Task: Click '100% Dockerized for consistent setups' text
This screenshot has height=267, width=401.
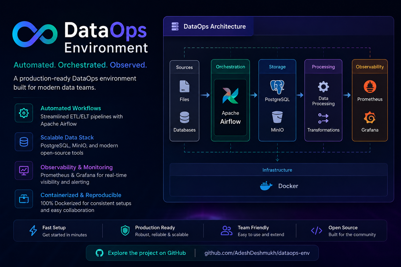Action: coord(86,203)
